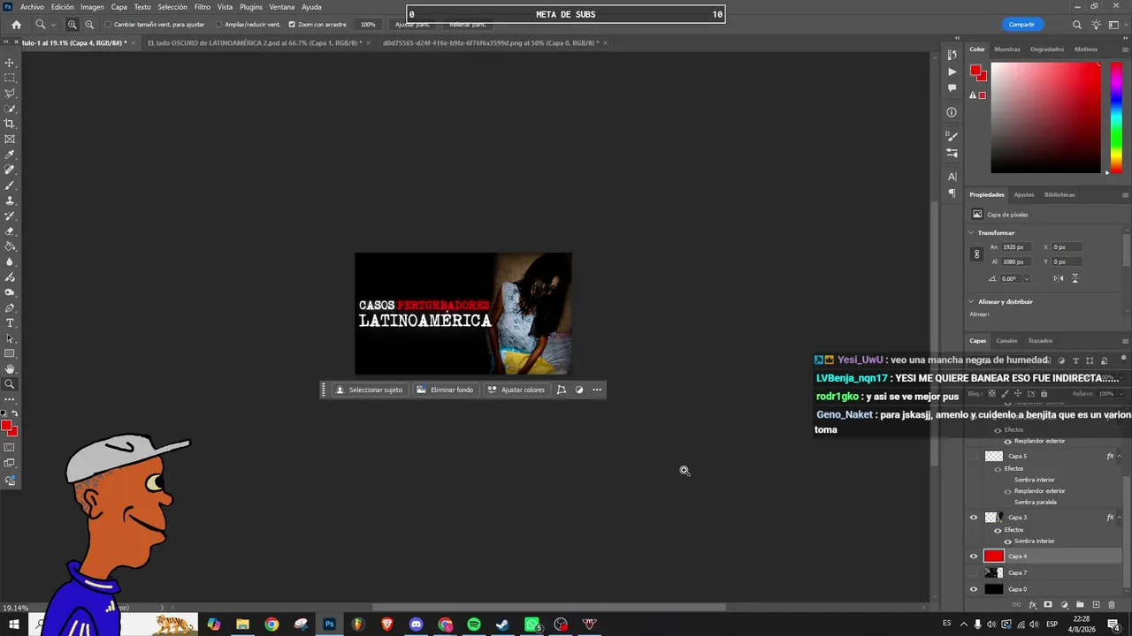The height and width of the screenshot is (636, 1132).
Task: Open the Filtro menu
Action: (203, 7)
